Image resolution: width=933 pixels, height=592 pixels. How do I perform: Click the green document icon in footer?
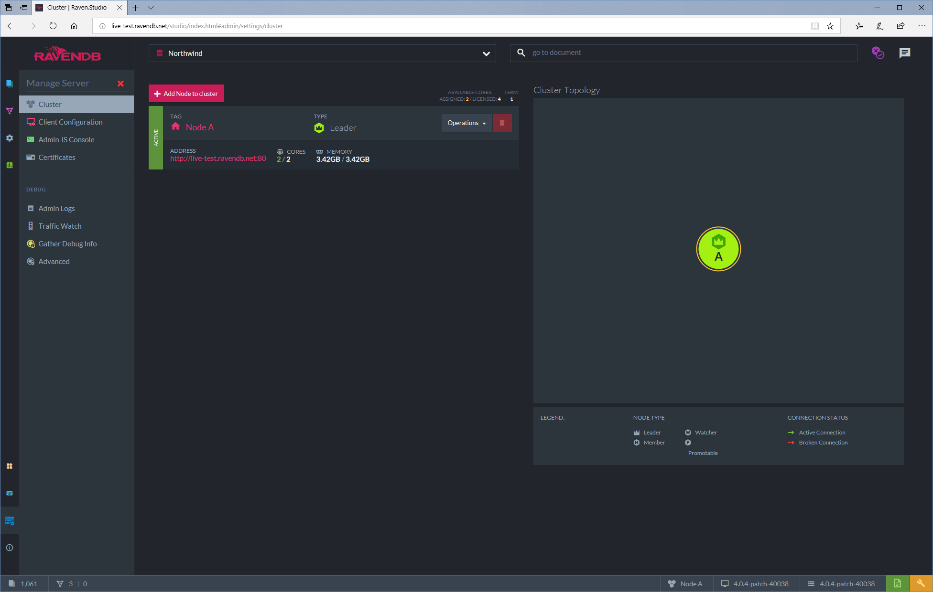click(897, 583)
